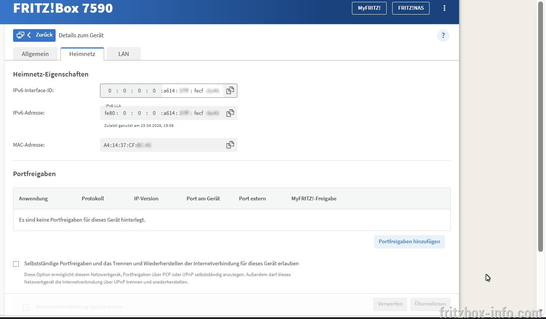
Task: Click Portfreigaben hinzufügen button
Action: pos(409,241)
